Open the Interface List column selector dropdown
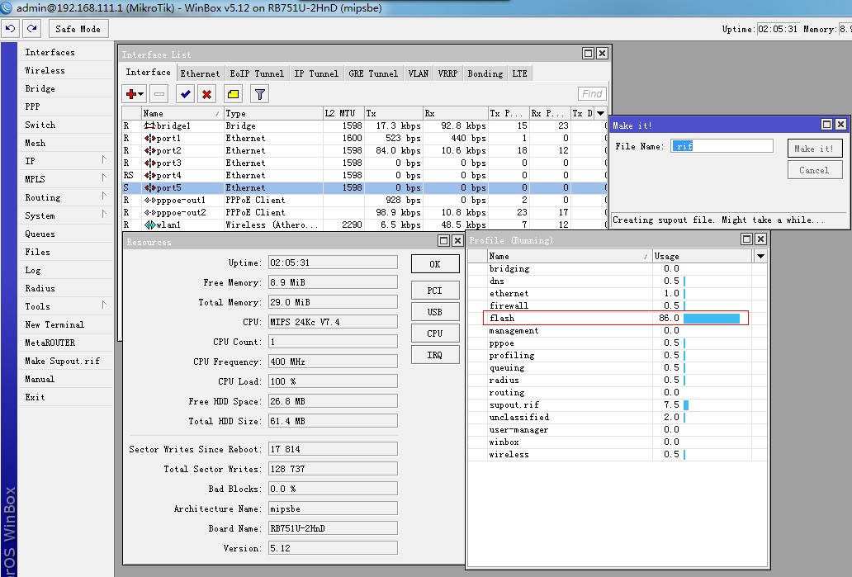The image size is (852, 577). click(x=600, y=113)
